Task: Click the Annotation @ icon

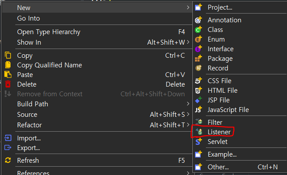Action: point(198,20)
